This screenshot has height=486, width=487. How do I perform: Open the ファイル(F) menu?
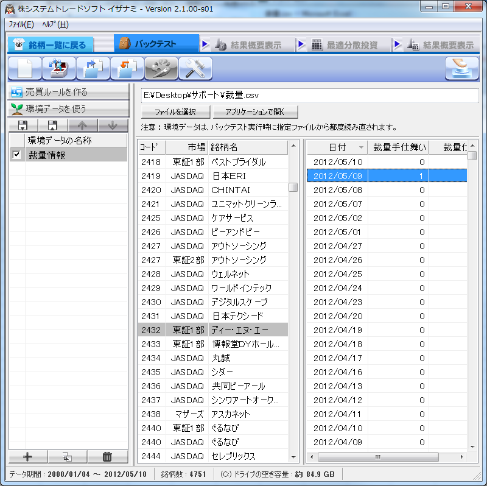point(21,24)
